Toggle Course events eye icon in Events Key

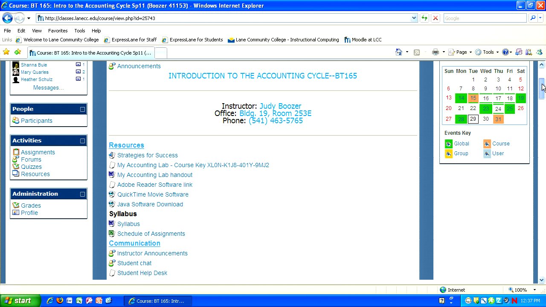point(487,144)
